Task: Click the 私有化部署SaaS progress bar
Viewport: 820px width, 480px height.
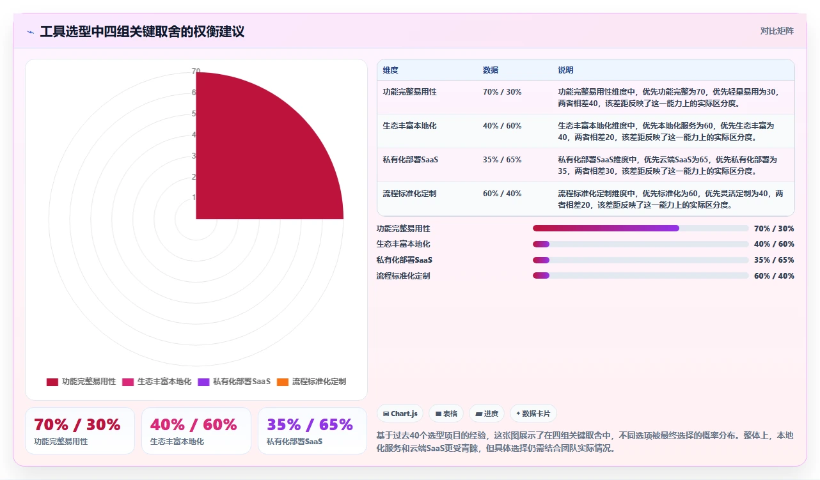Action: tap(640, 260)
